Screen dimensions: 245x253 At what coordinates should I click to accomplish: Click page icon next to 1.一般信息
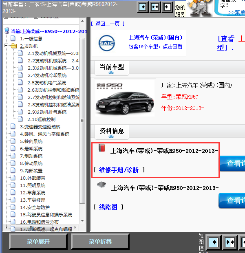(x=13, y=39)
